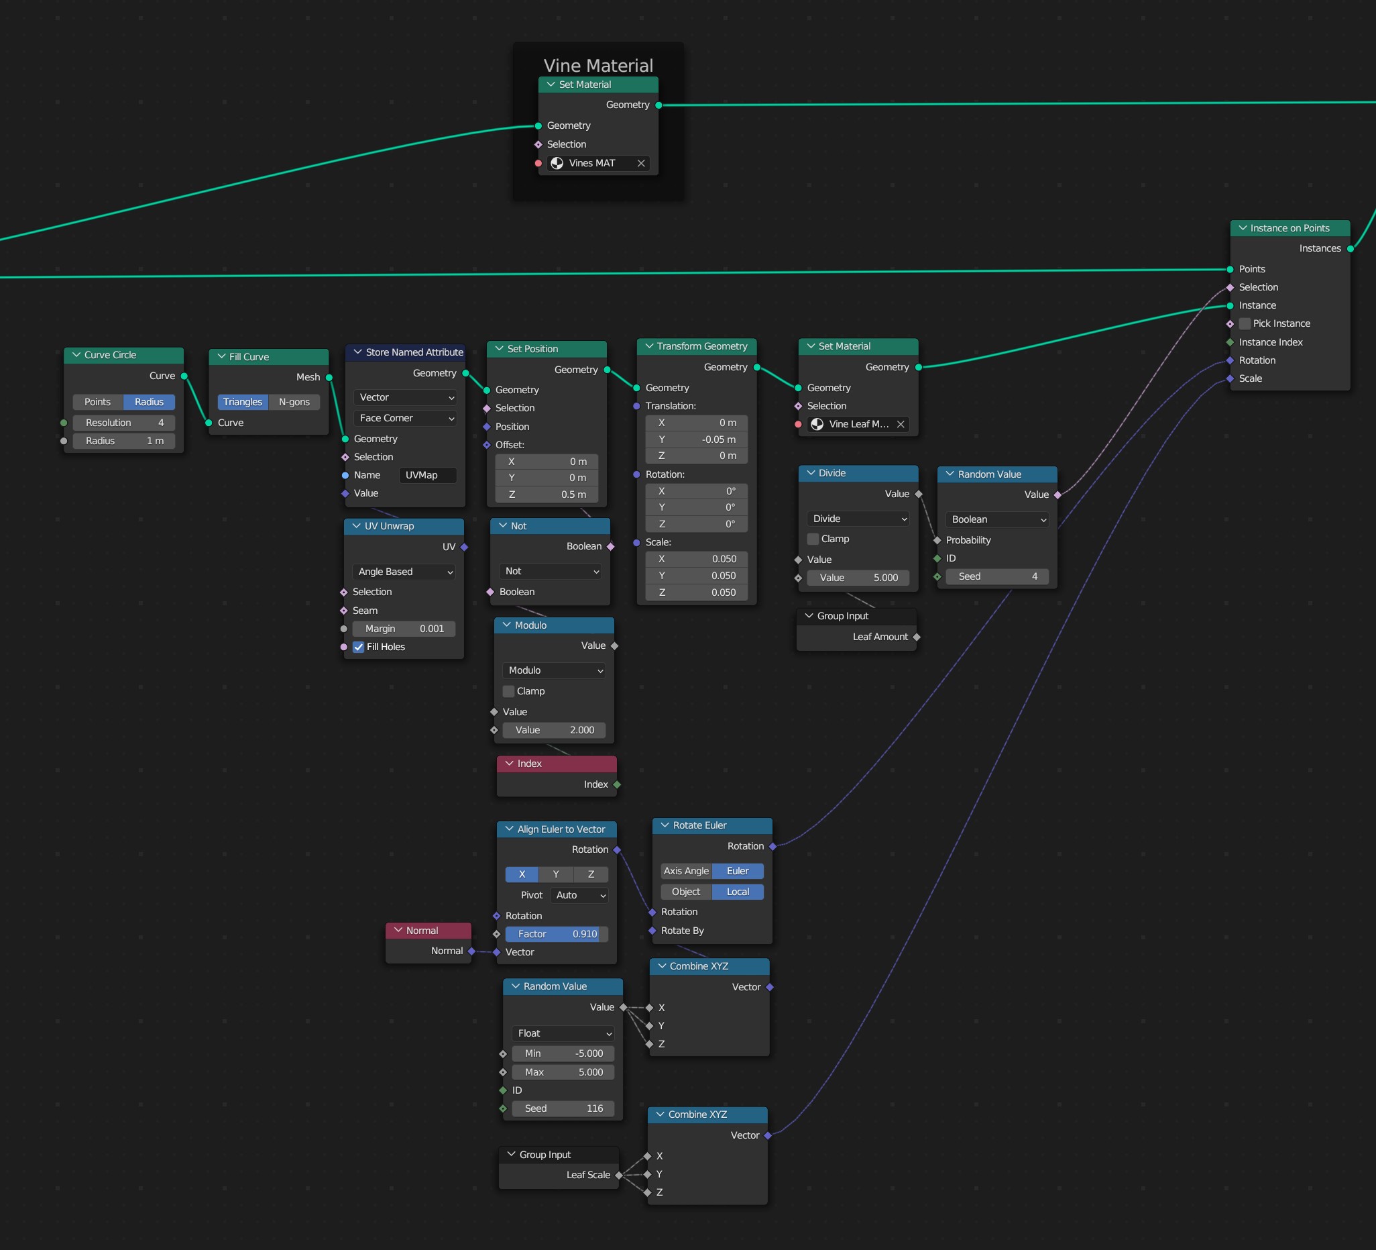Click the Vines MAT material sphere icon

tap(557, 163)
